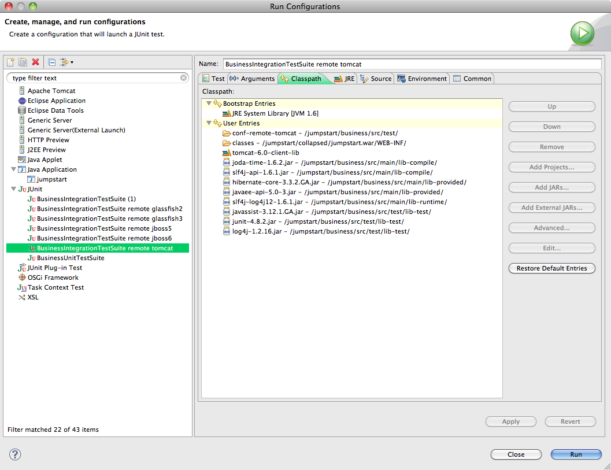Click the New launch configuration icon
The height and width of the screenshot is (470, 611).
tap(10, 62)
